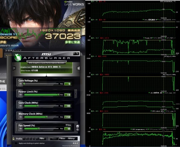The width and height of the screenshot is (180, 147).
Task: Click the driver version 471.68 text
Action: tap(35, 70)
